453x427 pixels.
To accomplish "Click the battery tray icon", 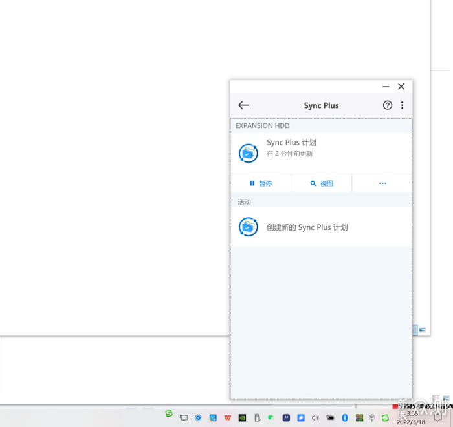I will pyautogui.click(x=330, y=417).
